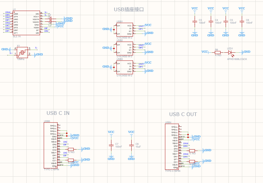The image size is (263, 183).
Task: Select the GND symbol below capacitor C8
Action: [x=131, y=158]
